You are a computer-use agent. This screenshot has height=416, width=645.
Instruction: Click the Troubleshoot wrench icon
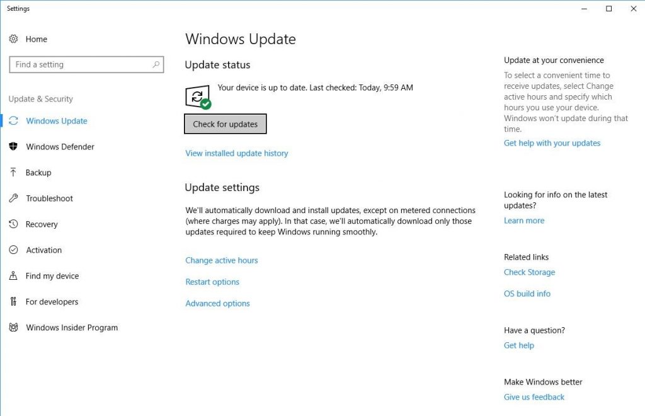click(x=14, y=198)
